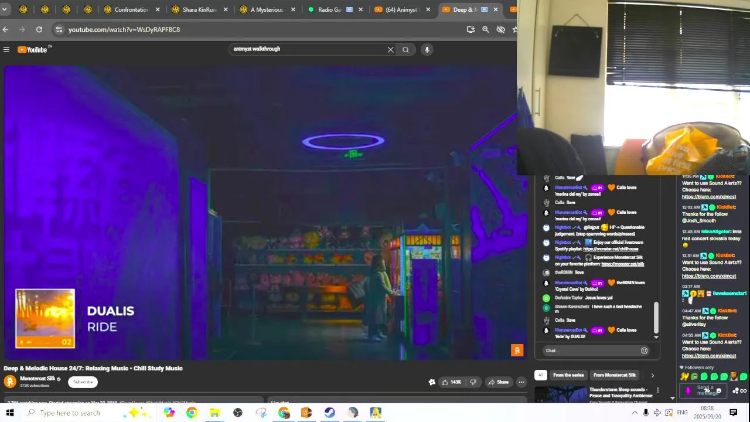Click the orange channel watermark on video
750x422 pixels.
click(x=517, y=350)
